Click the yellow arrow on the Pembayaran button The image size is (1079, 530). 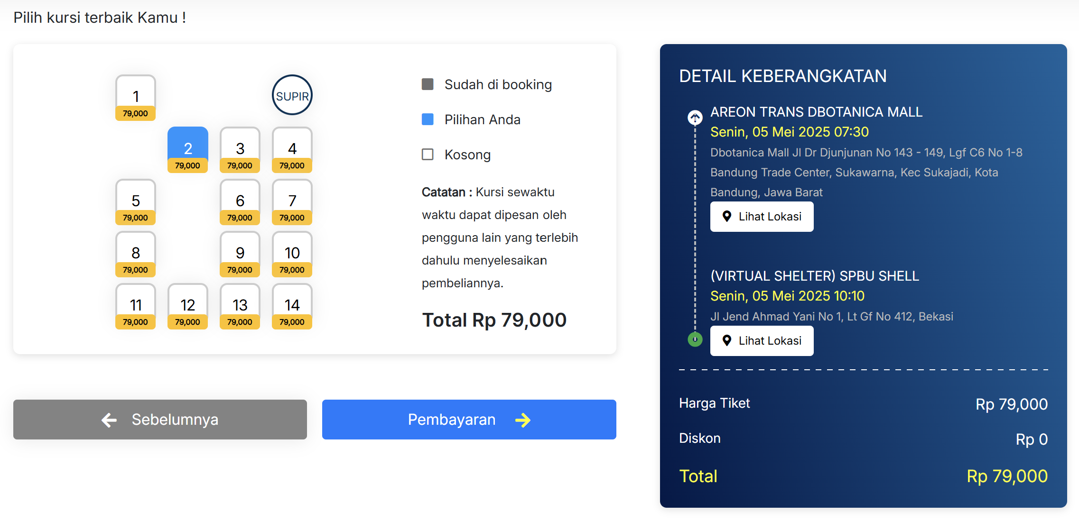(x=523, y=420)
